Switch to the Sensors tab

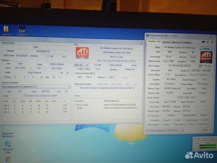pyautogui.click(x=166, y=42)
